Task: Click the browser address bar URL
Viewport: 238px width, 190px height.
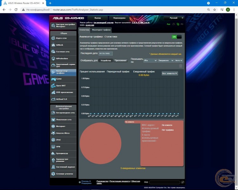Action: [78, 10]
